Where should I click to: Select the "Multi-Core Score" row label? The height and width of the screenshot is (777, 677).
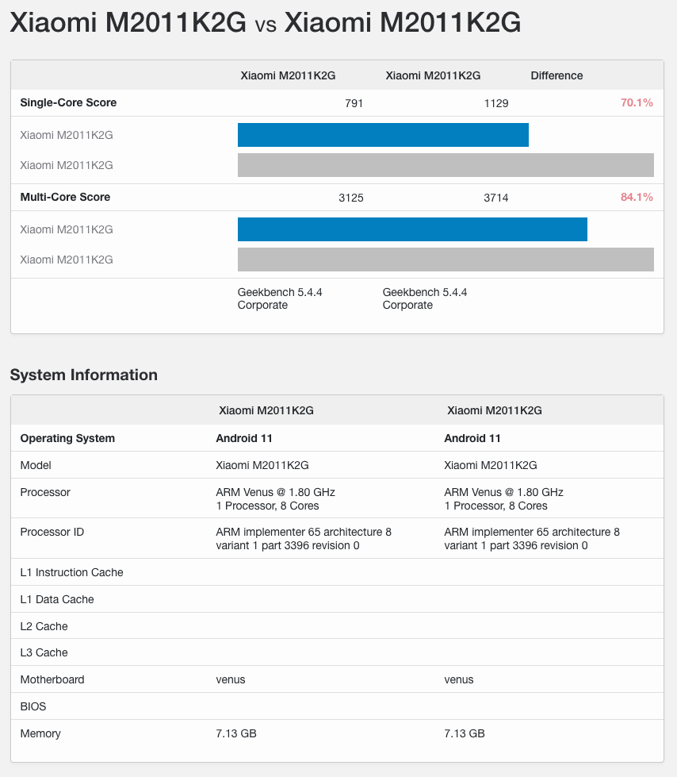point(65,197)
